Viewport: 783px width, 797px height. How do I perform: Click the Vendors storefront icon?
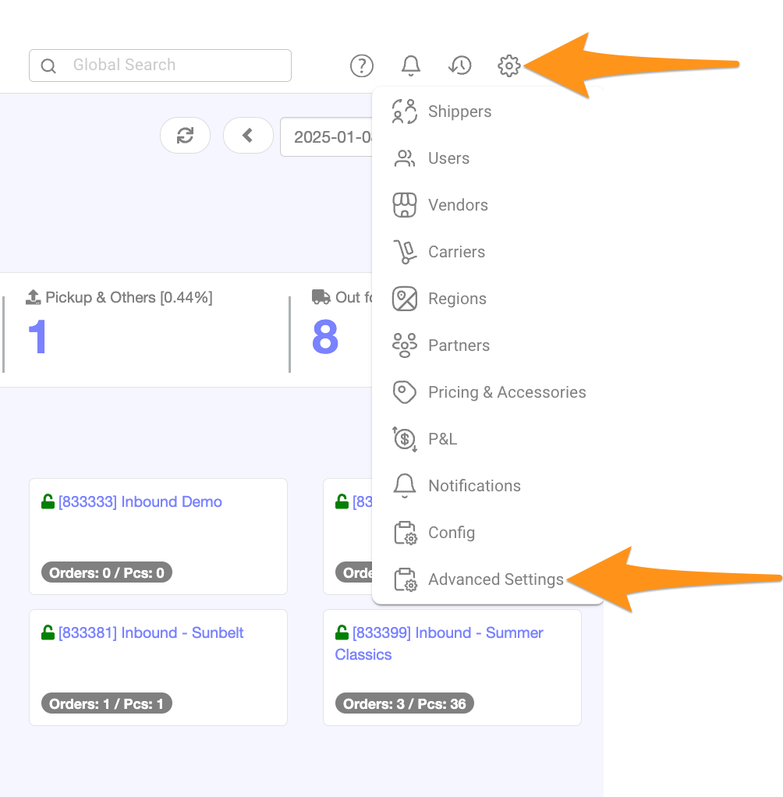pyautogui.click(x=405, y=205)
